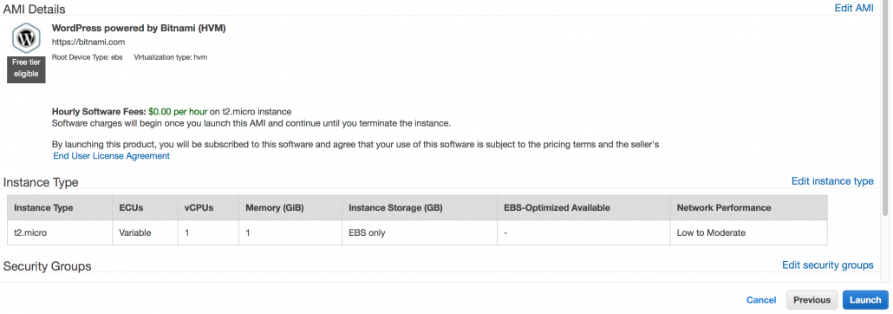Click the Hourly Software Fees label
Viewport: 893px width, 314px height.
point(99,112)
